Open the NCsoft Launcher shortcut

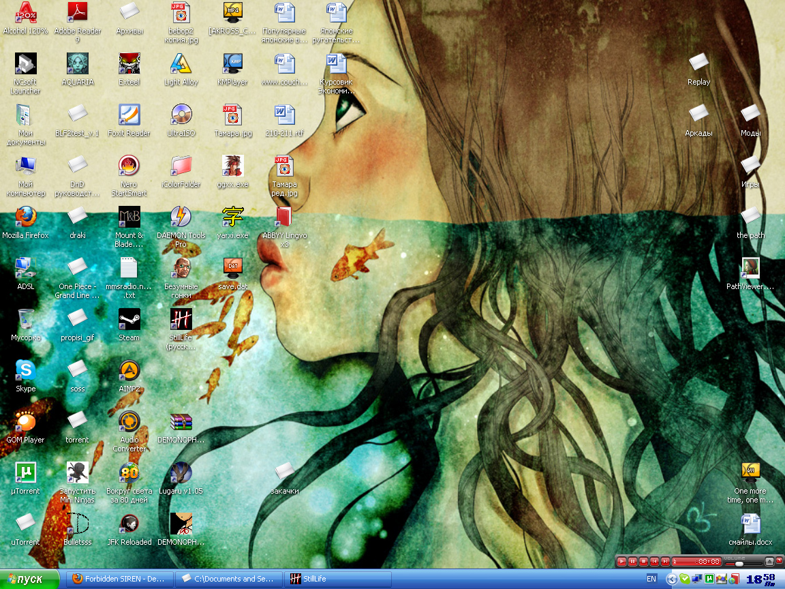[25, 74]
